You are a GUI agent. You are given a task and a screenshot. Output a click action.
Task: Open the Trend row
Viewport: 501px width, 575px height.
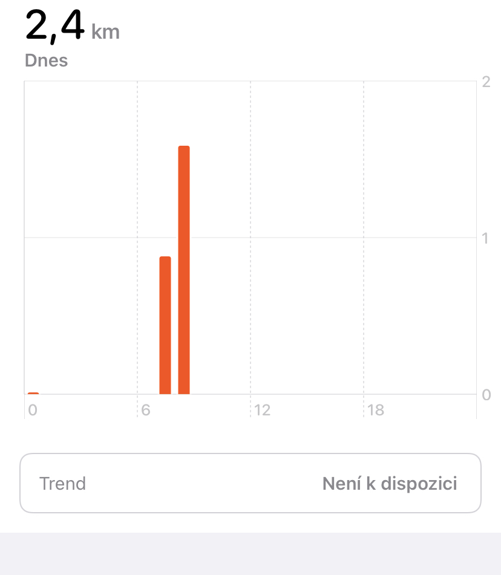(x=250, y=483)
